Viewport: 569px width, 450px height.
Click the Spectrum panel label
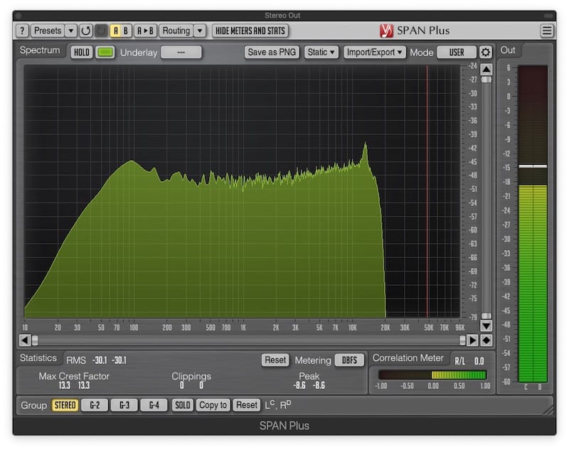pos(40,50)
